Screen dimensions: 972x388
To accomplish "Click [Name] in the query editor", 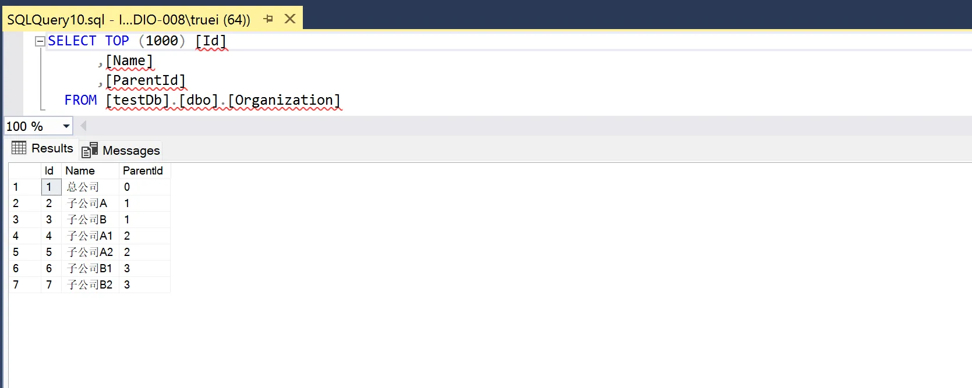I will click(x=129, y=60).
